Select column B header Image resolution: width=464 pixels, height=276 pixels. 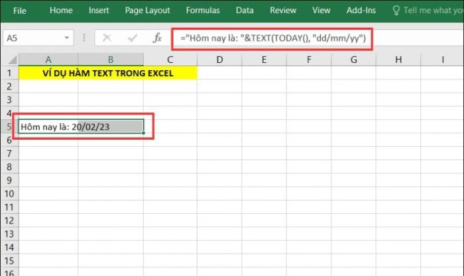(x=111, y=60)
